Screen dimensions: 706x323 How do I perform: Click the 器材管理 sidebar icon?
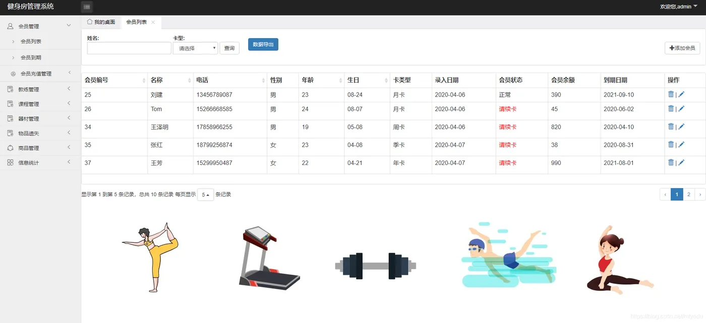10,119
